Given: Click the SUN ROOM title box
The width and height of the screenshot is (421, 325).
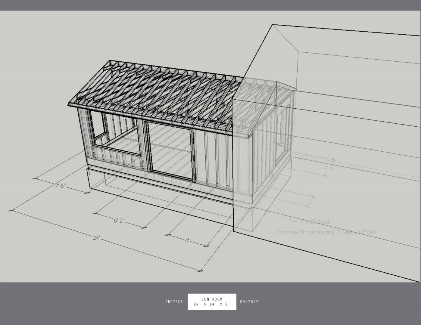Looking at the screenshot, I should point(212,302).
